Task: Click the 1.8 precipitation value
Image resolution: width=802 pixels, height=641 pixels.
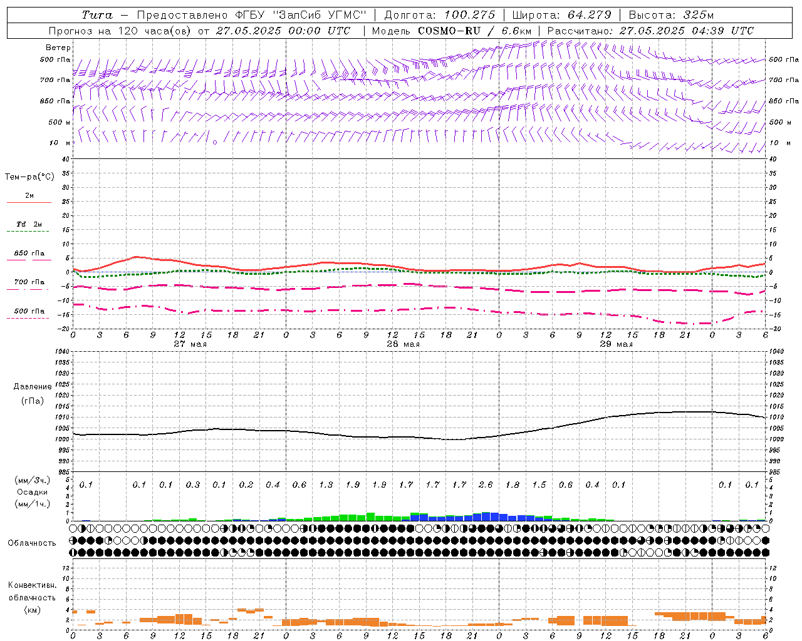Action: click(x=513, y=485)
